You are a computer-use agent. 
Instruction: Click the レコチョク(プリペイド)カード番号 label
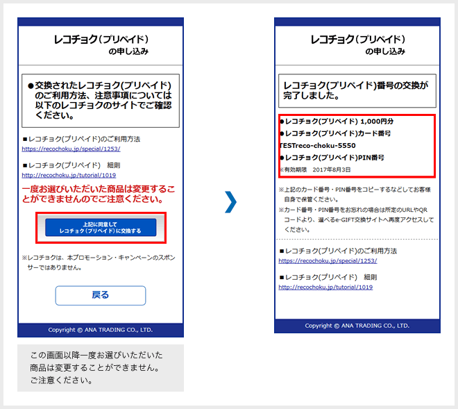[x=335, y=133]
